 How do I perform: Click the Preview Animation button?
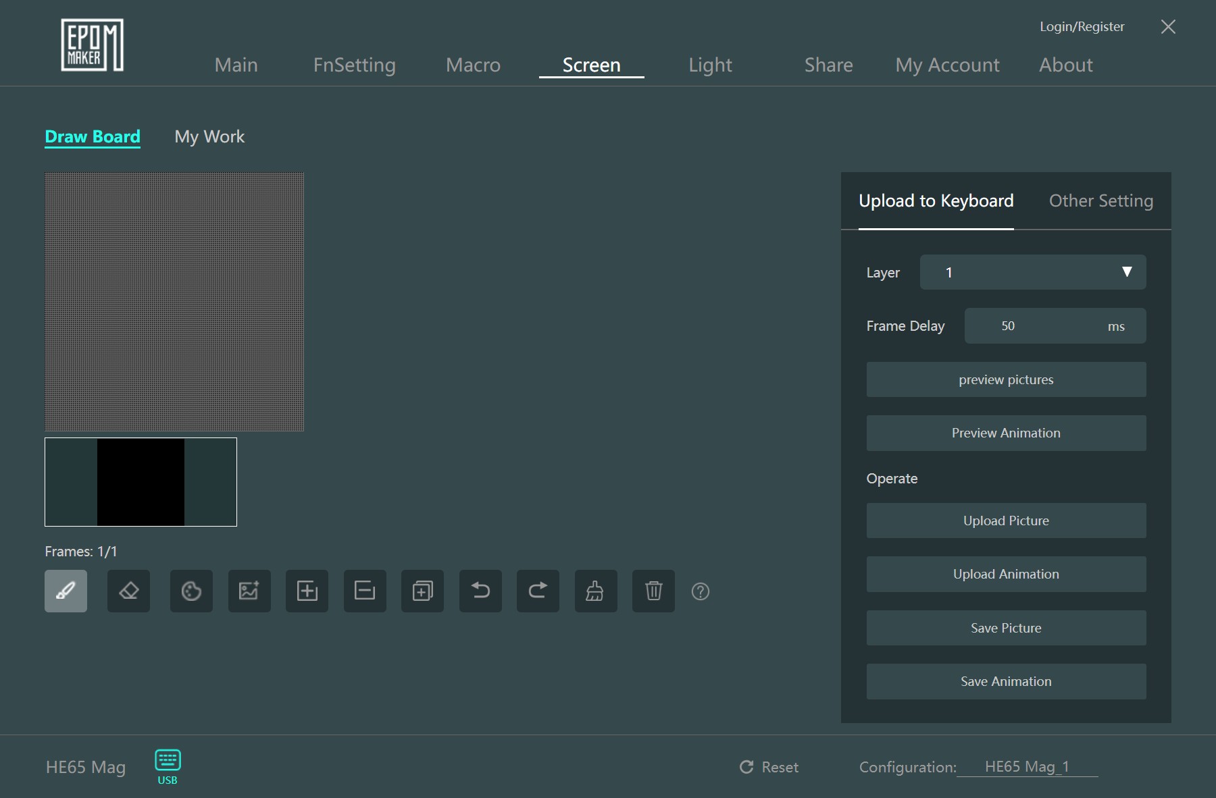tap(1007, 433)
